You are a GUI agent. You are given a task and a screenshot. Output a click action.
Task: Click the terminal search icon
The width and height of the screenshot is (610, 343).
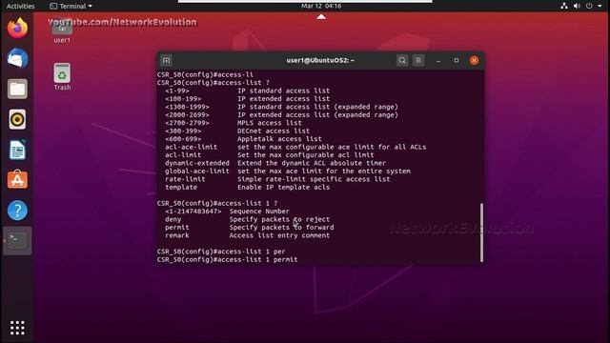(402, 60)
